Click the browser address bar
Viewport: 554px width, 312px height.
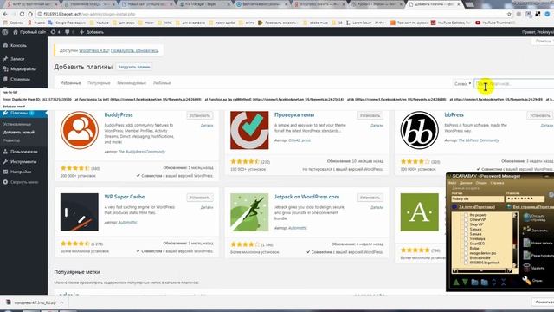pyautogui.click(x=272, y=14)
